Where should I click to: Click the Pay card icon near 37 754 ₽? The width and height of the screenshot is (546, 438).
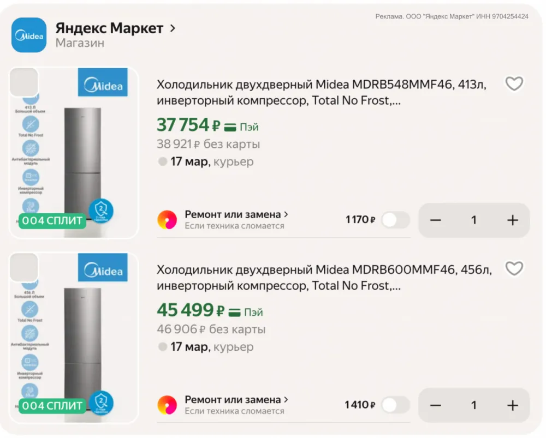[230, 127]
